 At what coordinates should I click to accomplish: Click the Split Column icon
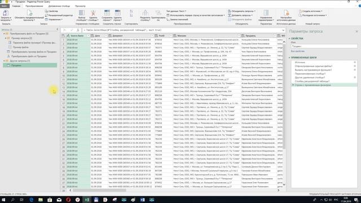pos(145,13)
